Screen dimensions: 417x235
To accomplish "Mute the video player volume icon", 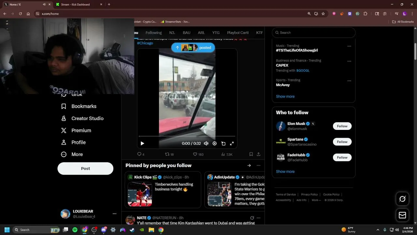I will [206, 143].
